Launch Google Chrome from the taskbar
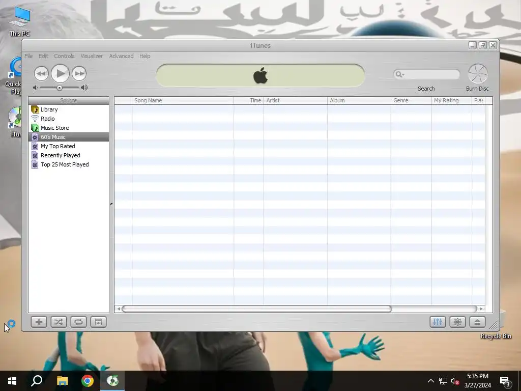 tap(88, 381)
